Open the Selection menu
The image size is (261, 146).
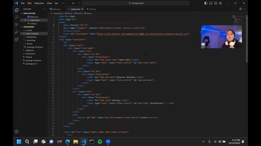pos(39,3)
